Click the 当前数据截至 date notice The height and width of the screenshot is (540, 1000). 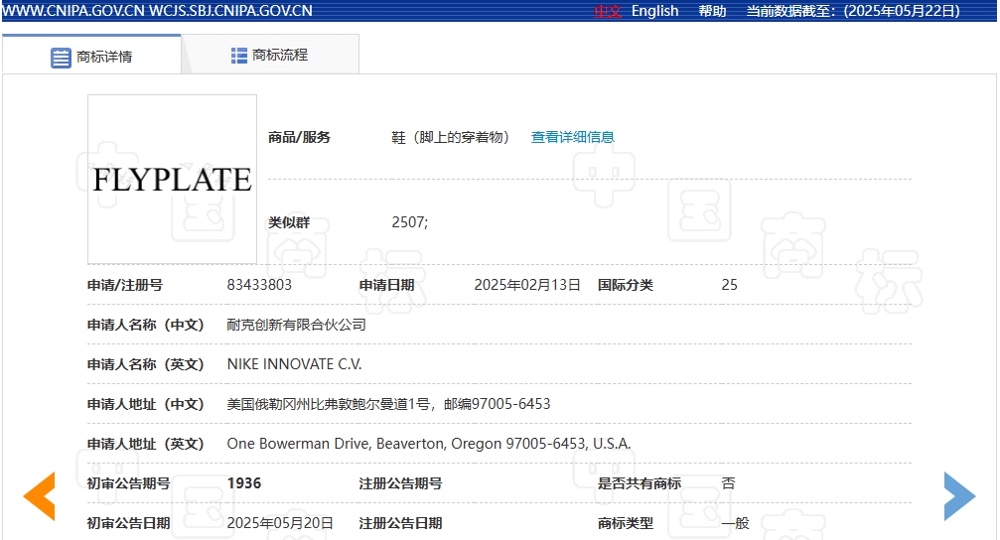click(x=853, y=12)
